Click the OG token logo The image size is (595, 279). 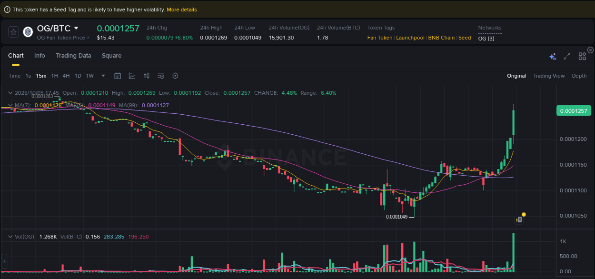(28, 32)
